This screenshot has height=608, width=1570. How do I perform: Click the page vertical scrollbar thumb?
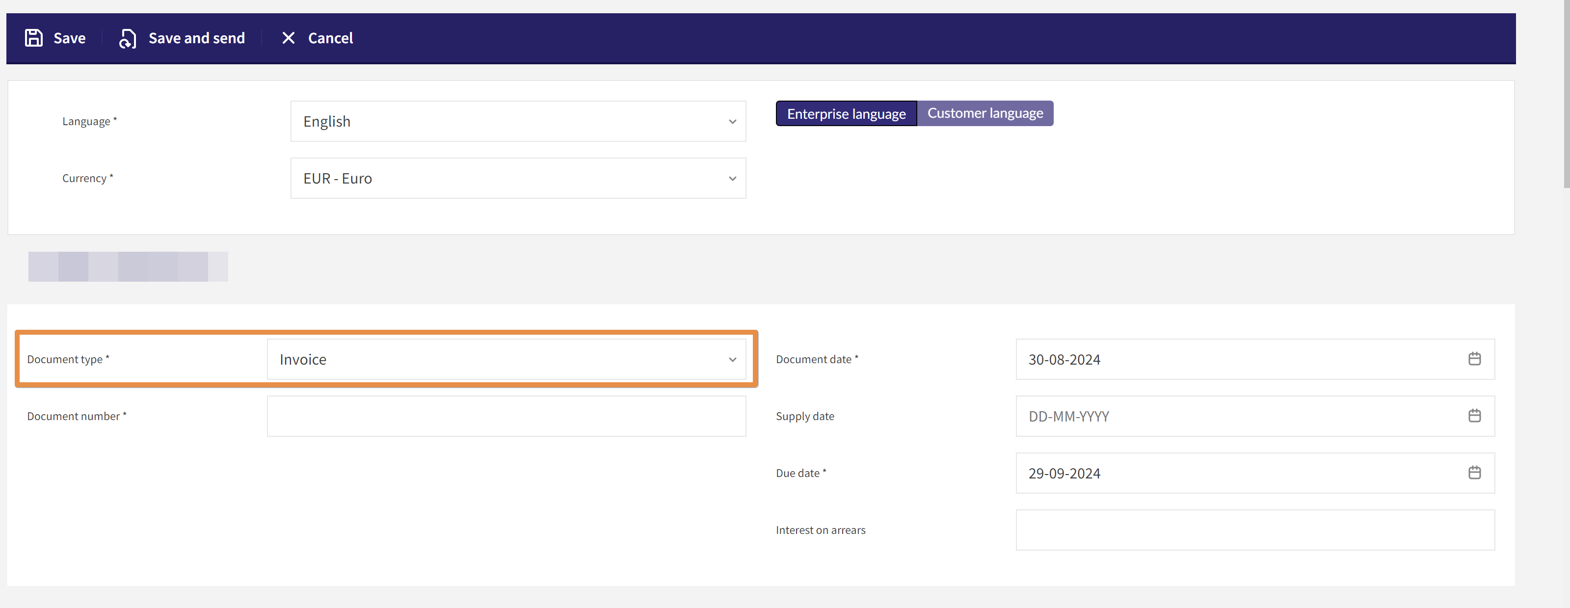click(x=1567, y=94)
